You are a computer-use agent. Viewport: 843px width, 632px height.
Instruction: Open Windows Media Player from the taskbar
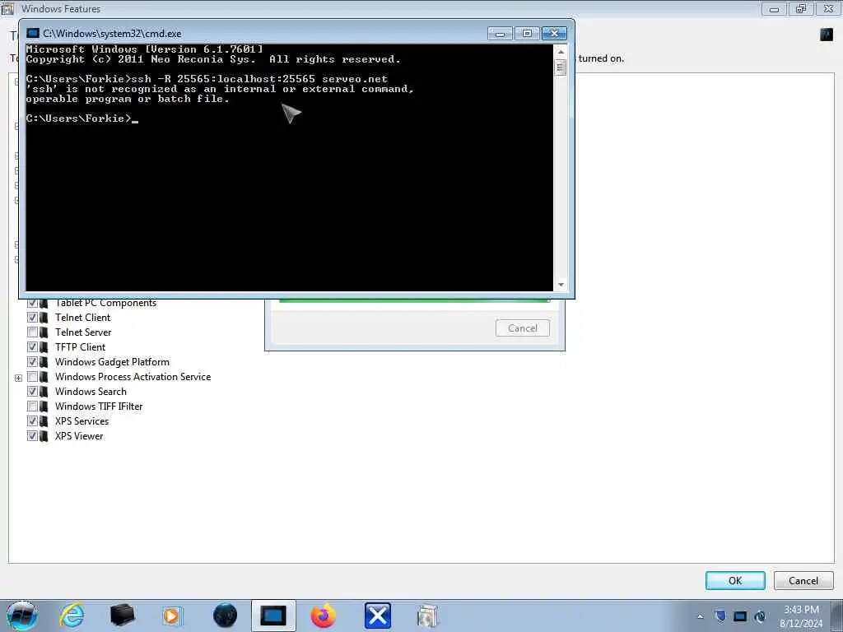[171, 616]
